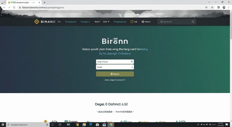
Task: Open the tab search chevron in title bar
Action: pos(209,2)
